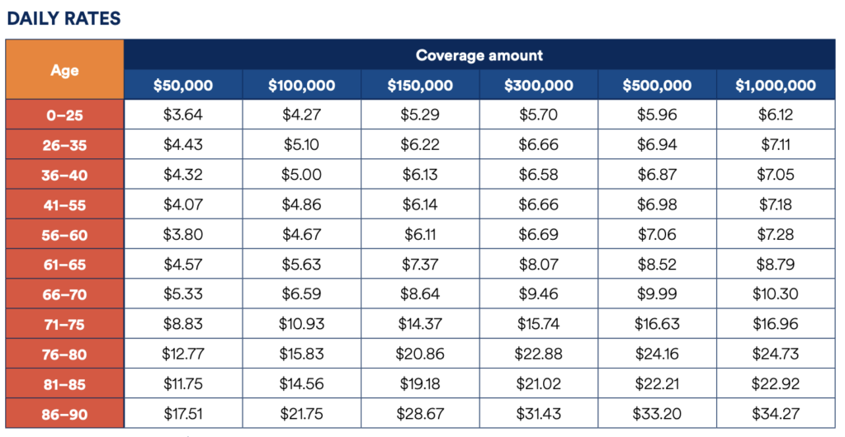Click the $34.27 rate cell
845x437 pixels.
(x=776, y=414)
